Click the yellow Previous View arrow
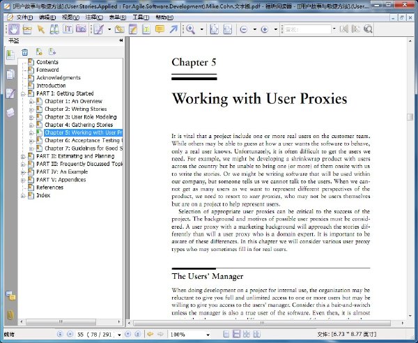 click(x=150, y=334)
